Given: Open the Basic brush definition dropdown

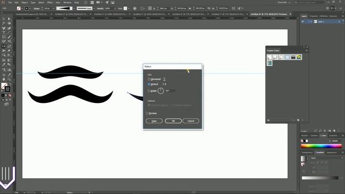Looking at the screenshot, I should [94, 9].
